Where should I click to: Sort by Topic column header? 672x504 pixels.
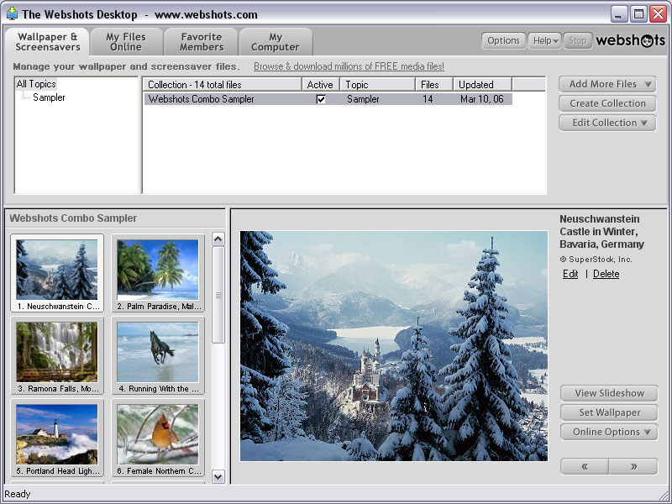coord(377,85)
